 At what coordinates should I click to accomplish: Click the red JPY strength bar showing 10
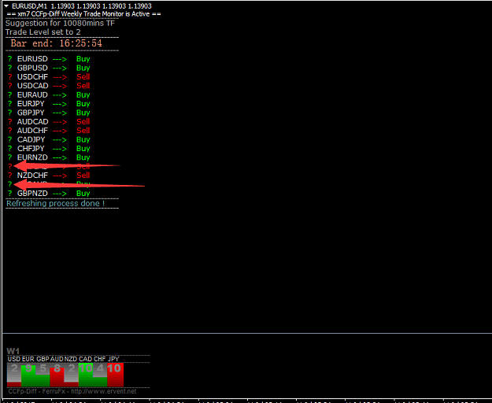[x=115, y=375]
